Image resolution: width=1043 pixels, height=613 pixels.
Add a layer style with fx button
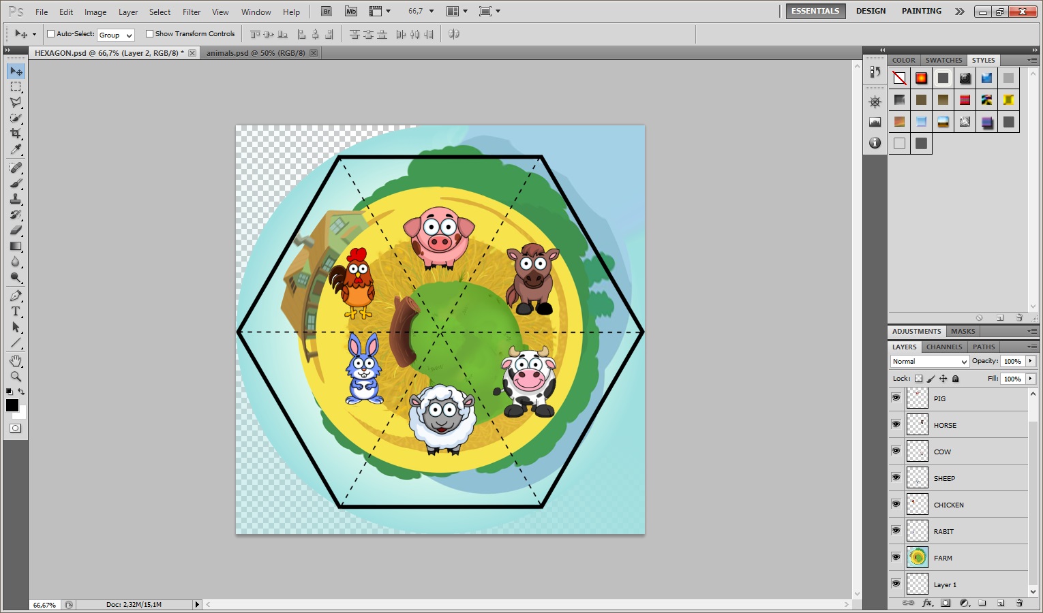click(x=927, y=603)
